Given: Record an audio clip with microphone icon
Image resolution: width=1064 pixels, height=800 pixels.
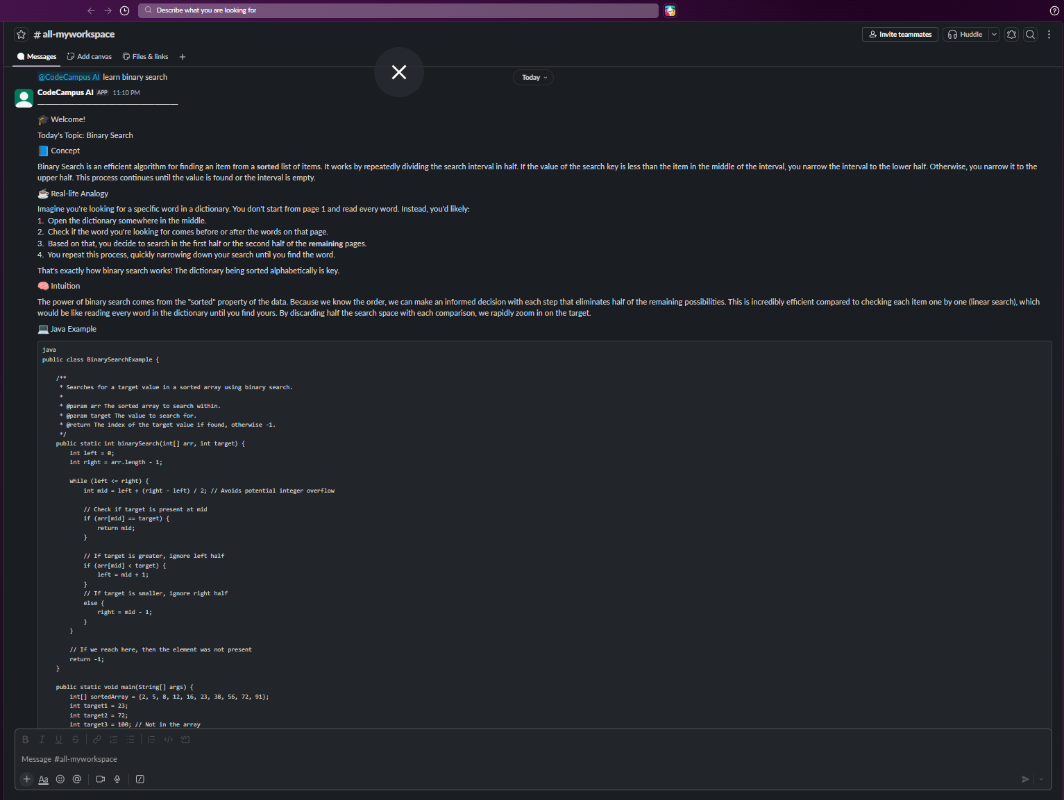Looking at the screenshot, I should pos(117,779).
